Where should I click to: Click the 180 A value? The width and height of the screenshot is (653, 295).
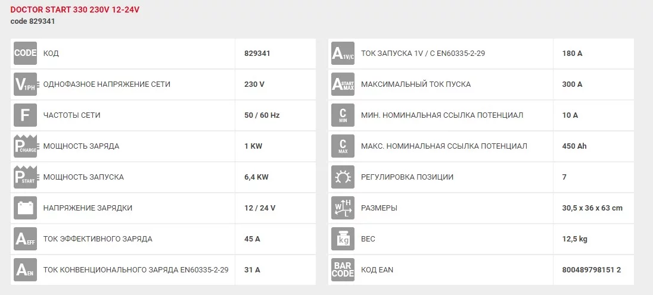click(572, 54)
